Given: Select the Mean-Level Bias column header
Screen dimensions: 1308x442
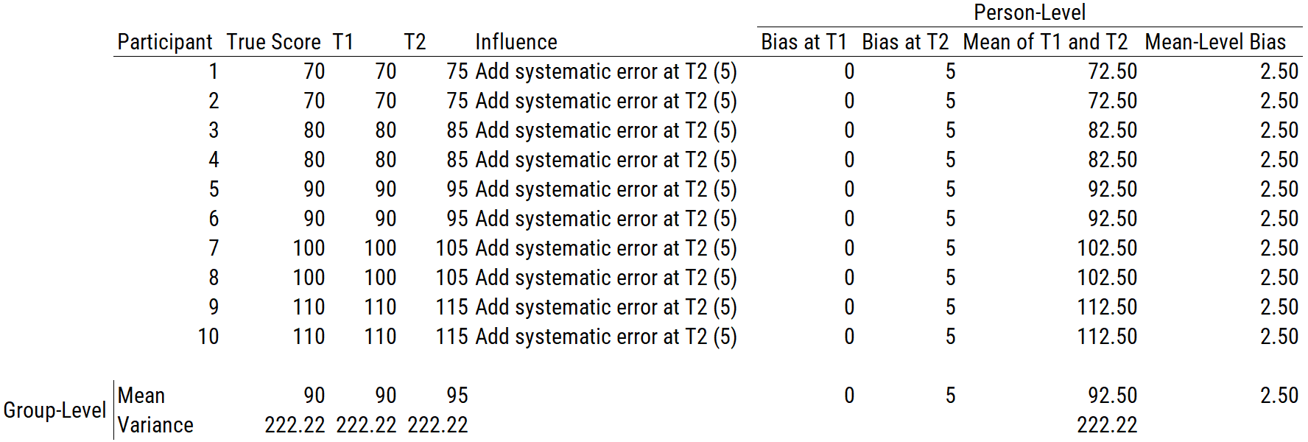Looking at the screenshot, I should click(1215, 42).
